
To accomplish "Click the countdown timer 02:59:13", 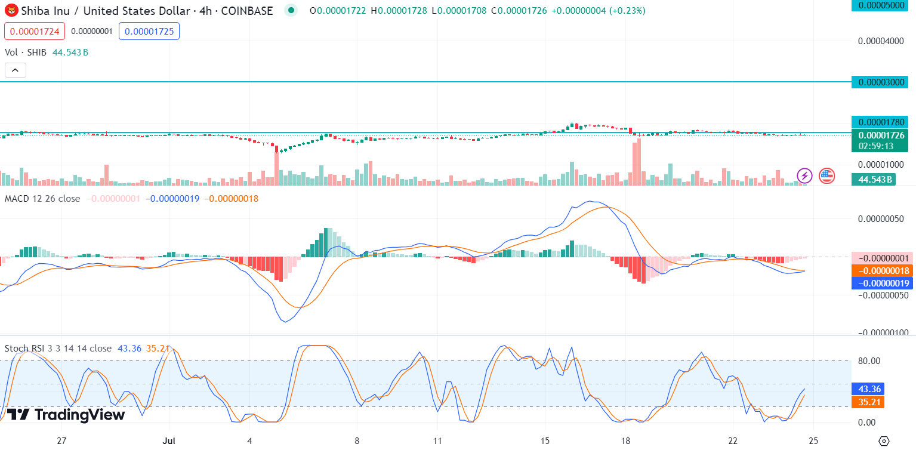I will point(875,146).
